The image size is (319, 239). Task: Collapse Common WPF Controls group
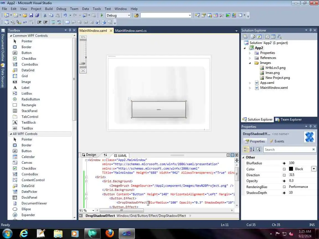(x=11, y=36)
